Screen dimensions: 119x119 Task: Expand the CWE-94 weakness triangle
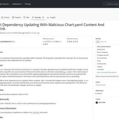pyautogui.click(x=96, y=93)
